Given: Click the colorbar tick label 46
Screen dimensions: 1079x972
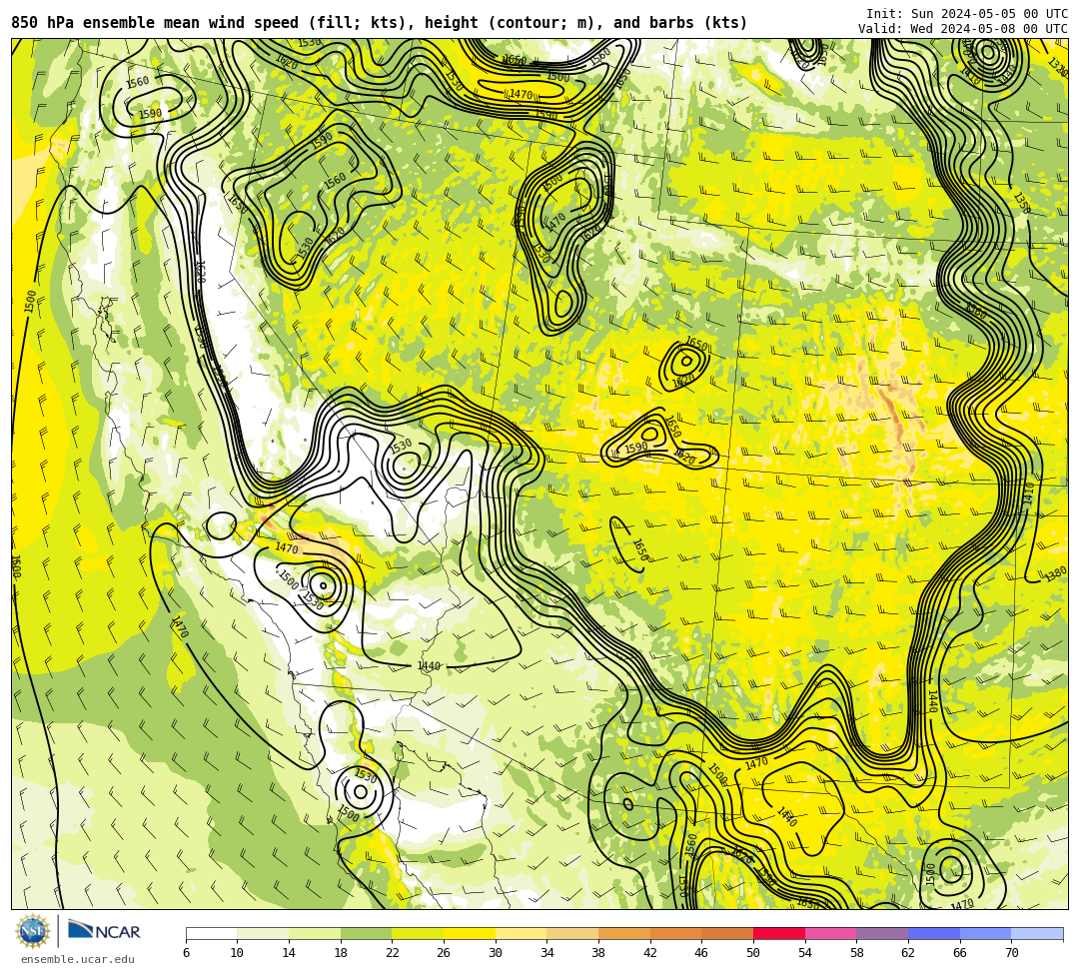Looking at the screenshot, I should [x=702, y=953].
